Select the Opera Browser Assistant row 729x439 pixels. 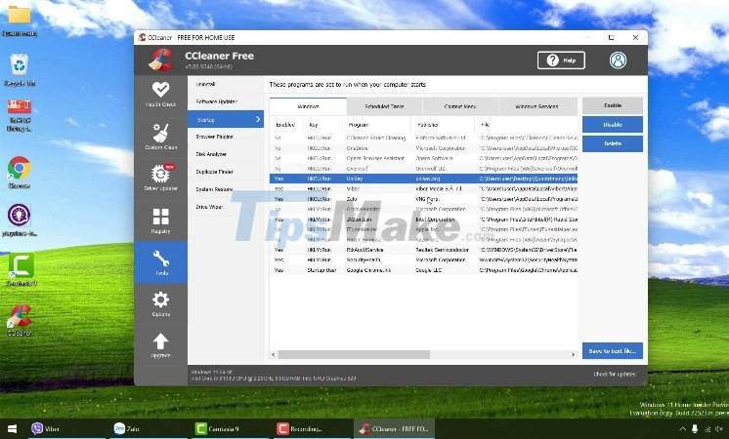point(423,158)
